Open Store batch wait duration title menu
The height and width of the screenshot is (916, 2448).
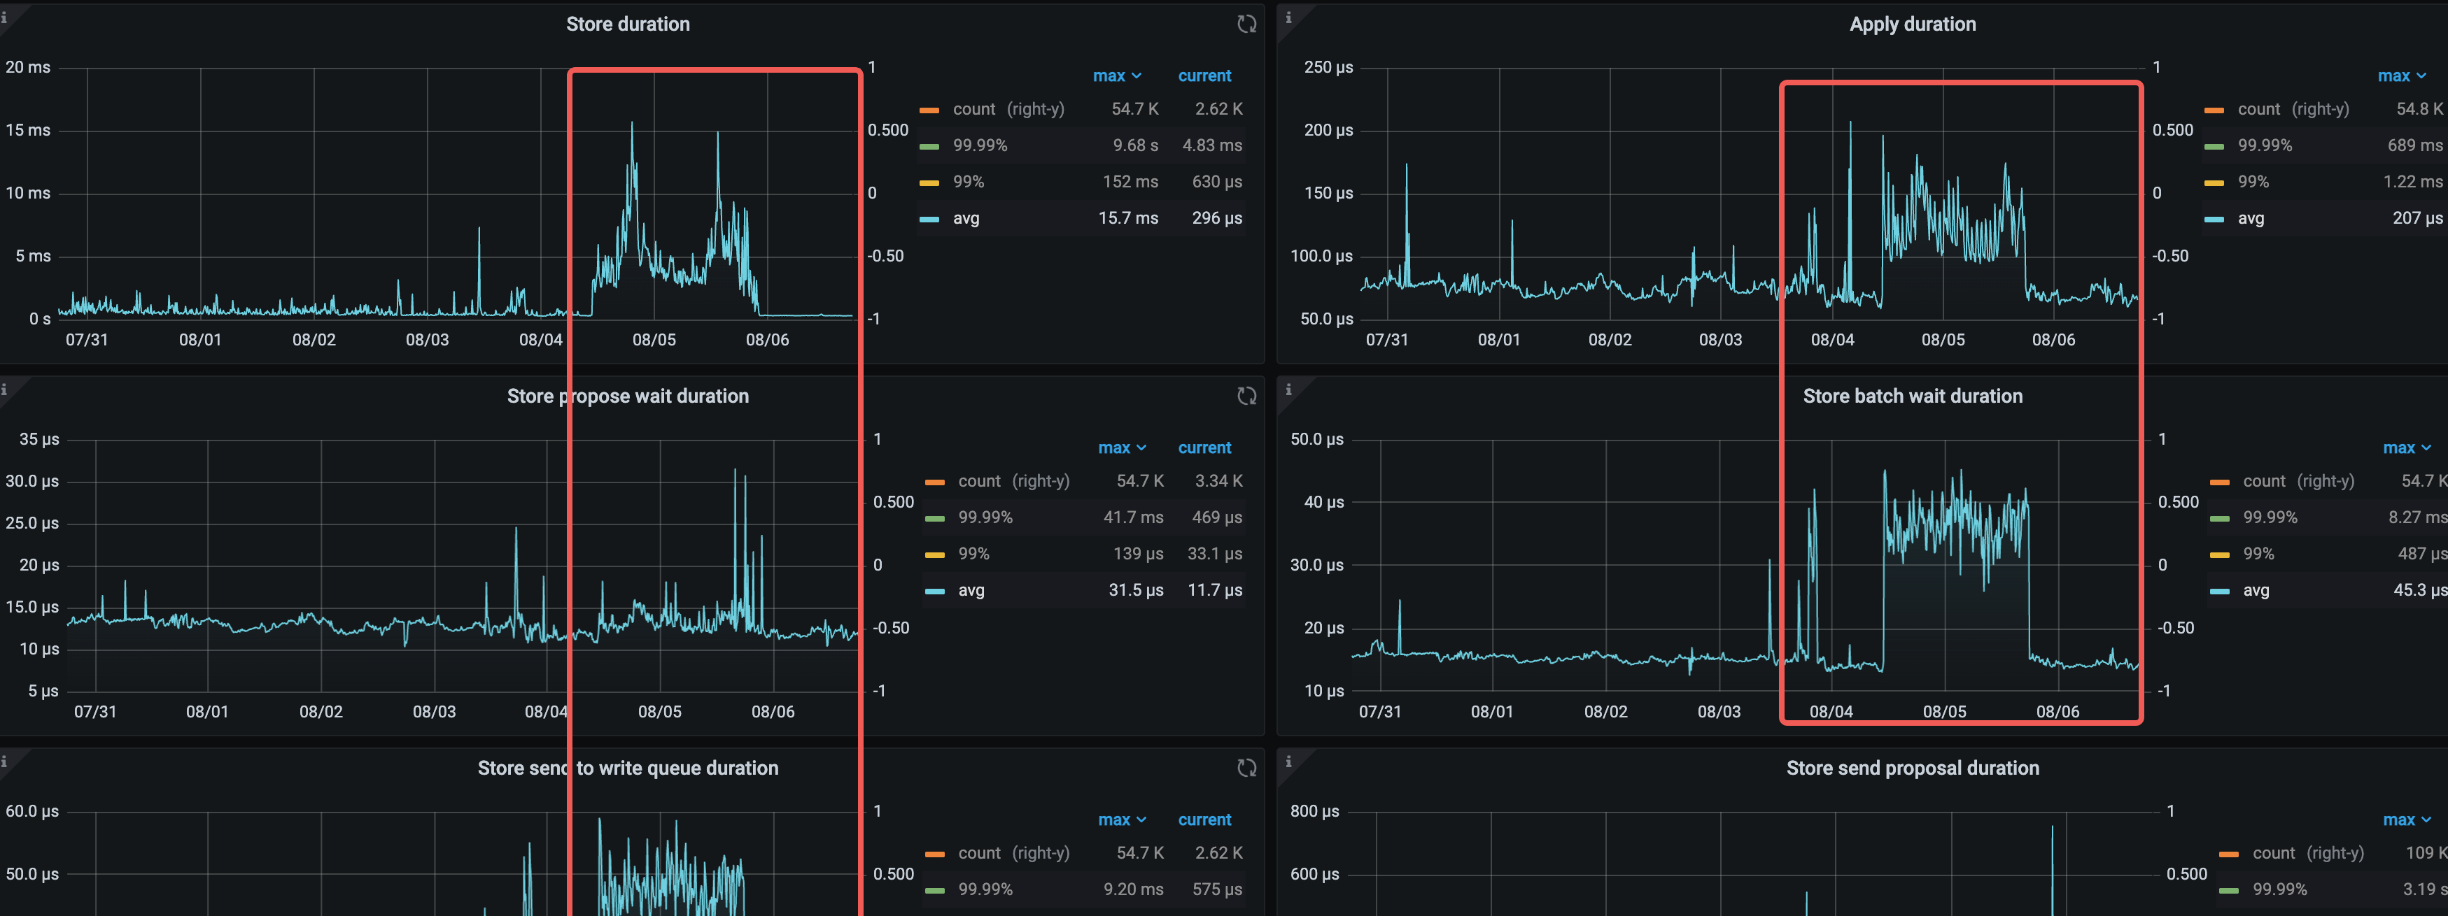1912,396
